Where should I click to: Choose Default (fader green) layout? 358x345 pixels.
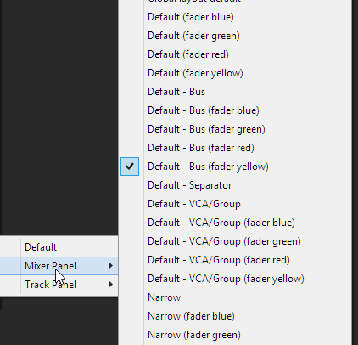[x=235, y=36]
